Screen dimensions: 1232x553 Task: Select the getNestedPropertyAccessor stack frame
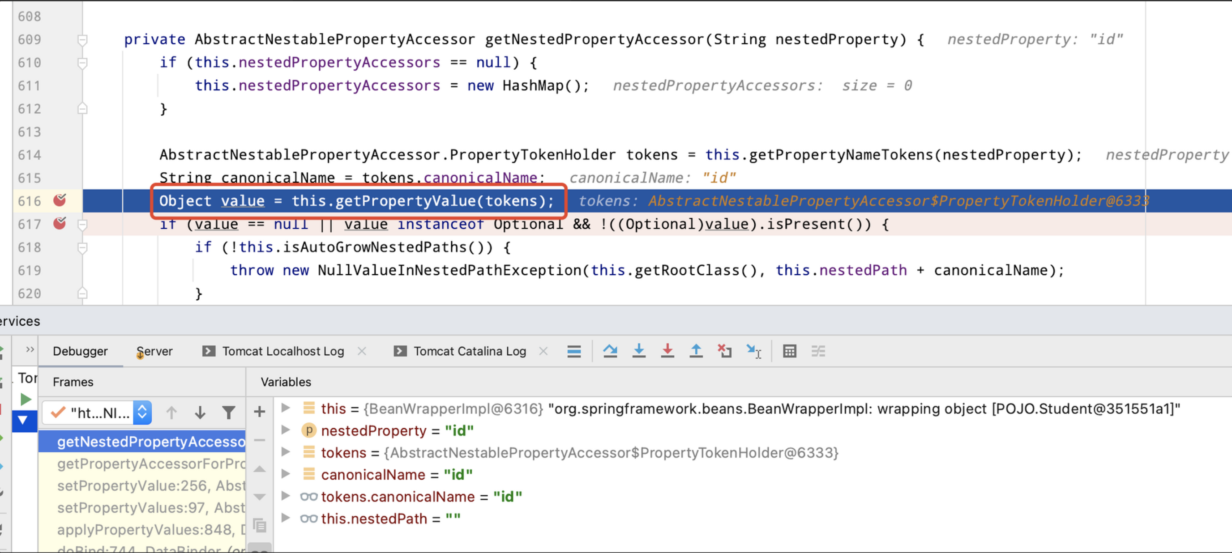tap(142, 441)
